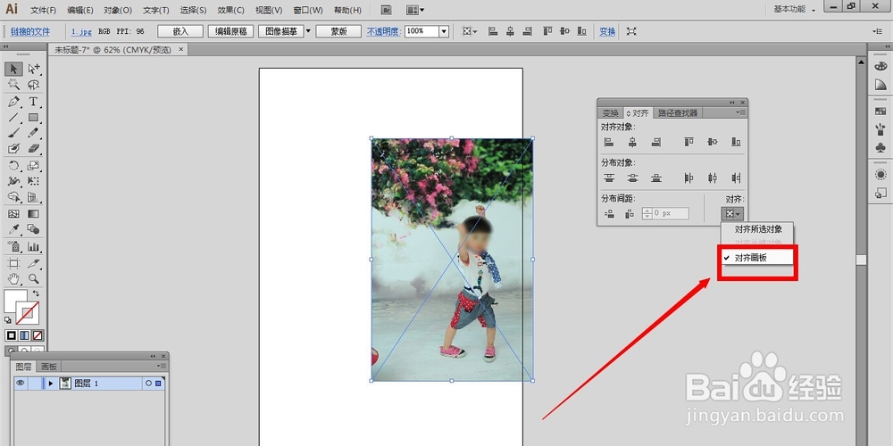Open the 图像描摹 presets dropdown arrow
Image resolution: width=893 pixels, height=446 pixels.
click(x=308, y=31)
